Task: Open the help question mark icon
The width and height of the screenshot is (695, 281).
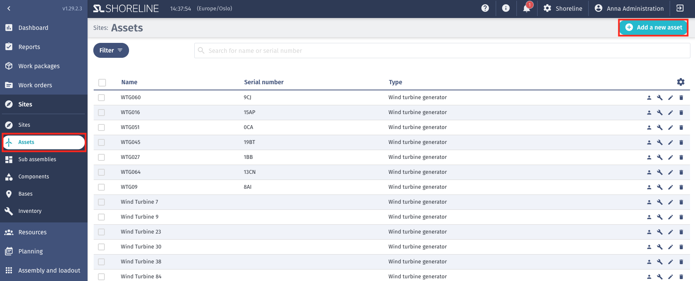Action: point(485,8)
